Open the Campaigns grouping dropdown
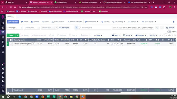This screenshot has width=177, height=99. point(15,28)
